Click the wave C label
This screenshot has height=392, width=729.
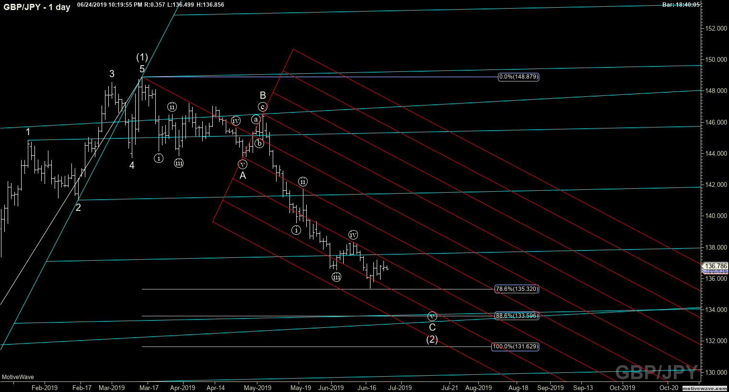[x=432, y=327]
